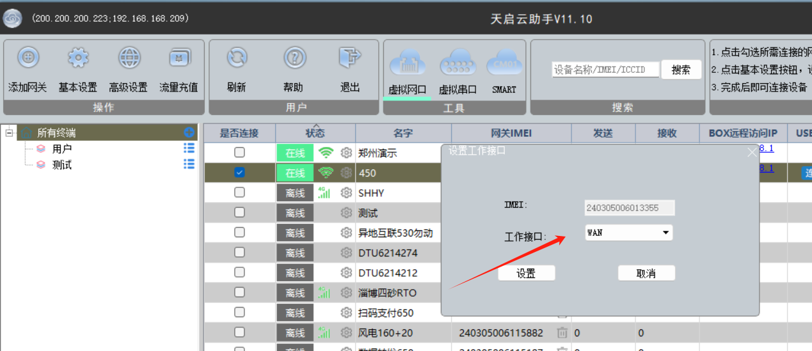
Task: Click the 搜索 search button
Action: click(x=681, y=70)
